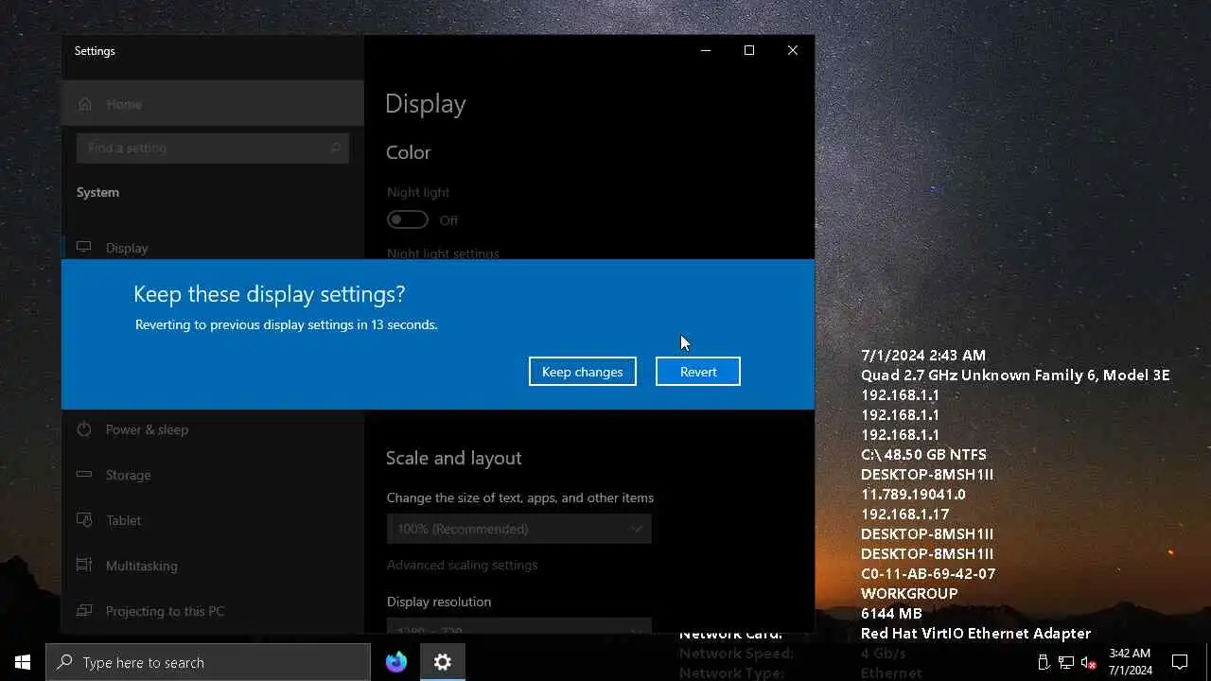This screenshot has width=1211, height=681.
Task: Toggle the Night light switch
Action: 408,219
